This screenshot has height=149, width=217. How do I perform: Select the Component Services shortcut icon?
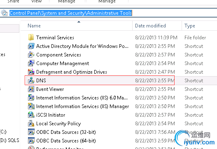[31, 54]
